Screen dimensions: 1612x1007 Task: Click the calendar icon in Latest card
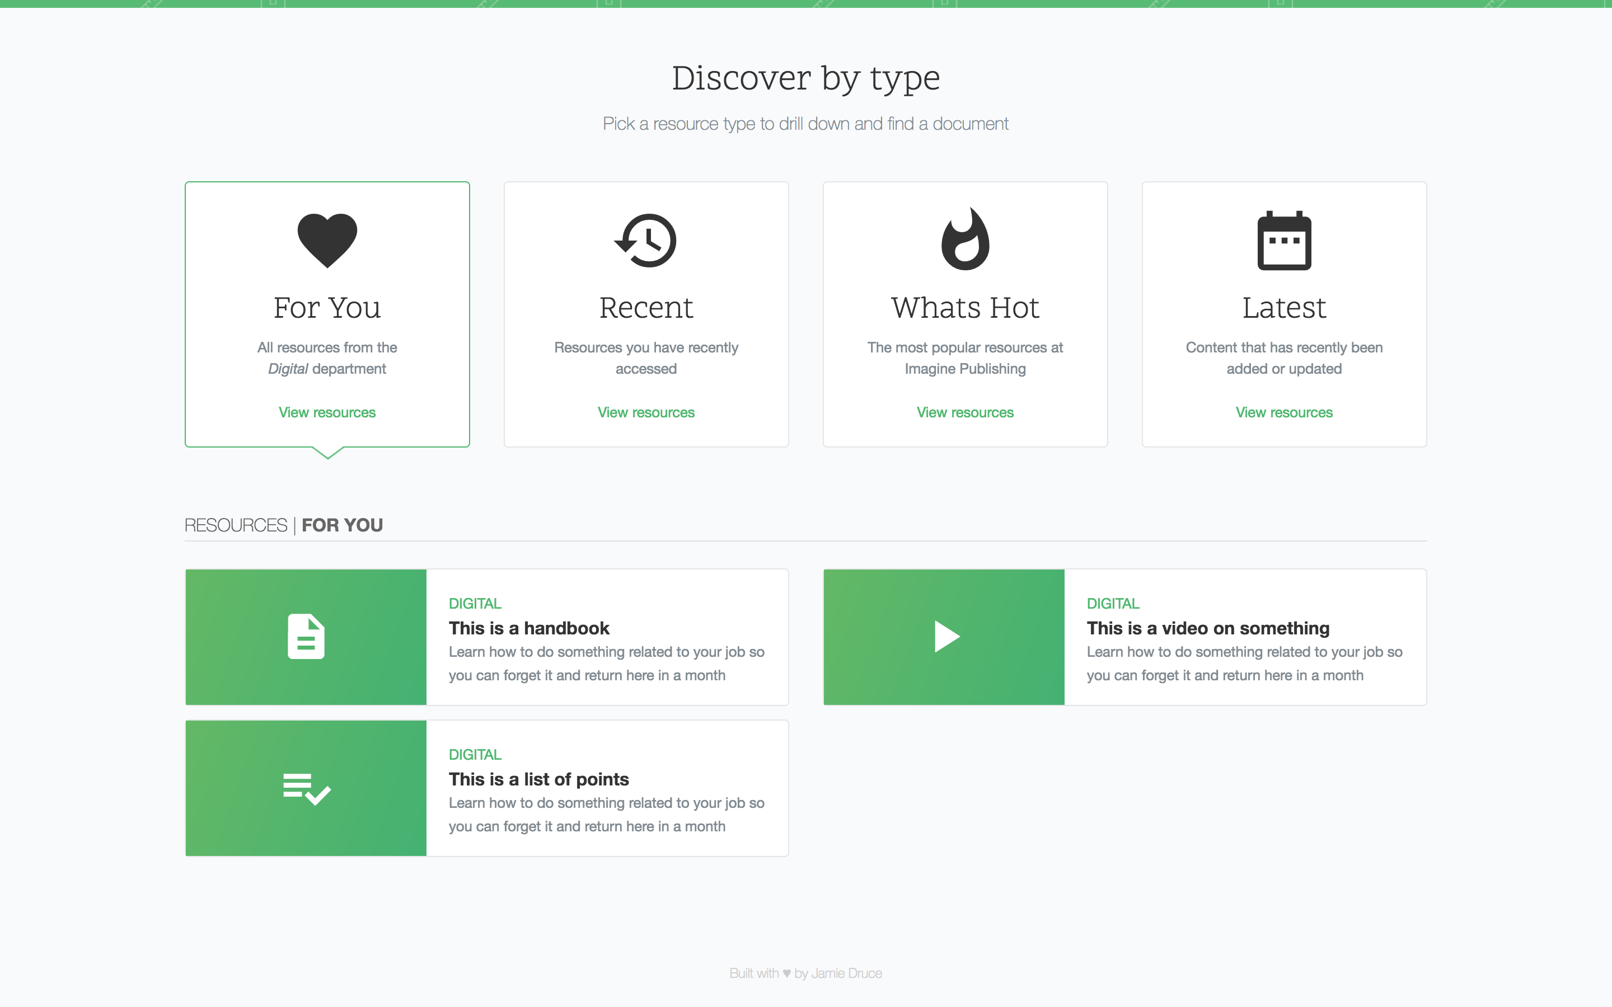click(x=1284, y=241)
